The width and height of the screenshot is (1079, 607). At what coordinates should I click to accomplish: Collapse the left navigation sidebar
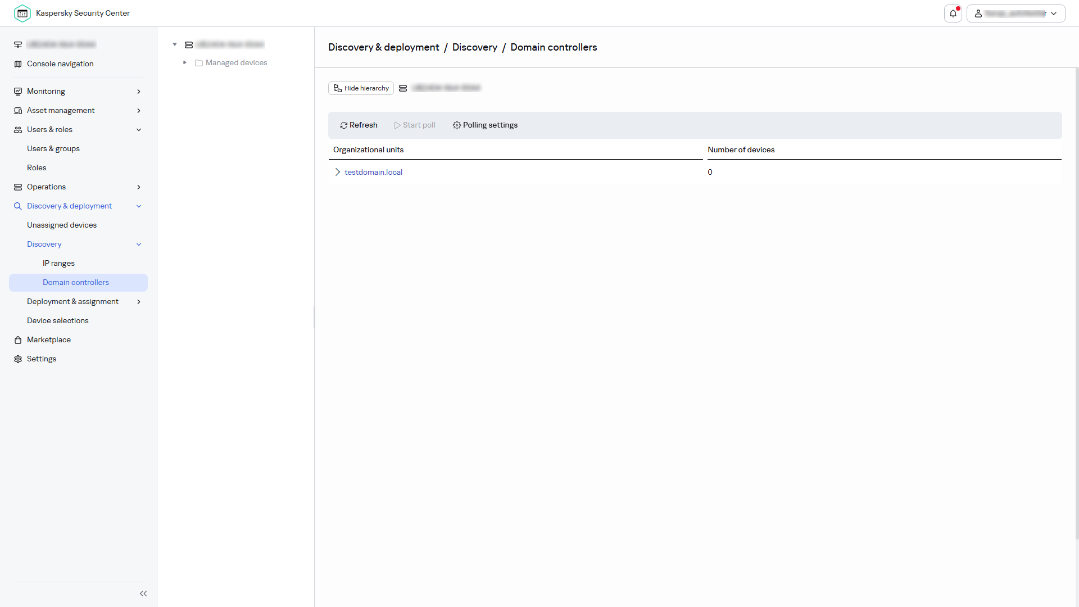pyautogui.click(x=143, y=594)
